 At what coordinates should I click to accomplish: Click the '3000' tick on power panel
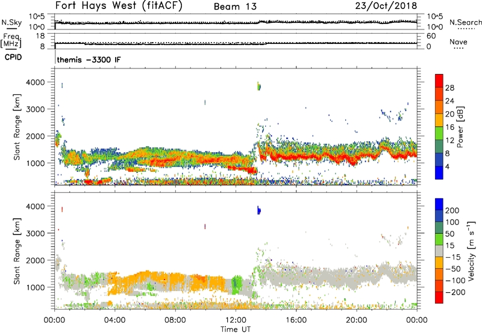(x=36, y=109)
